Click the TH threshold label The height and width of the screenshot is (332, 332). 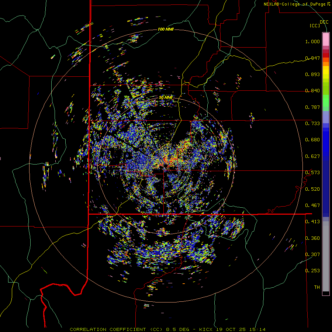pyautogui.click(x=317, y=287)
